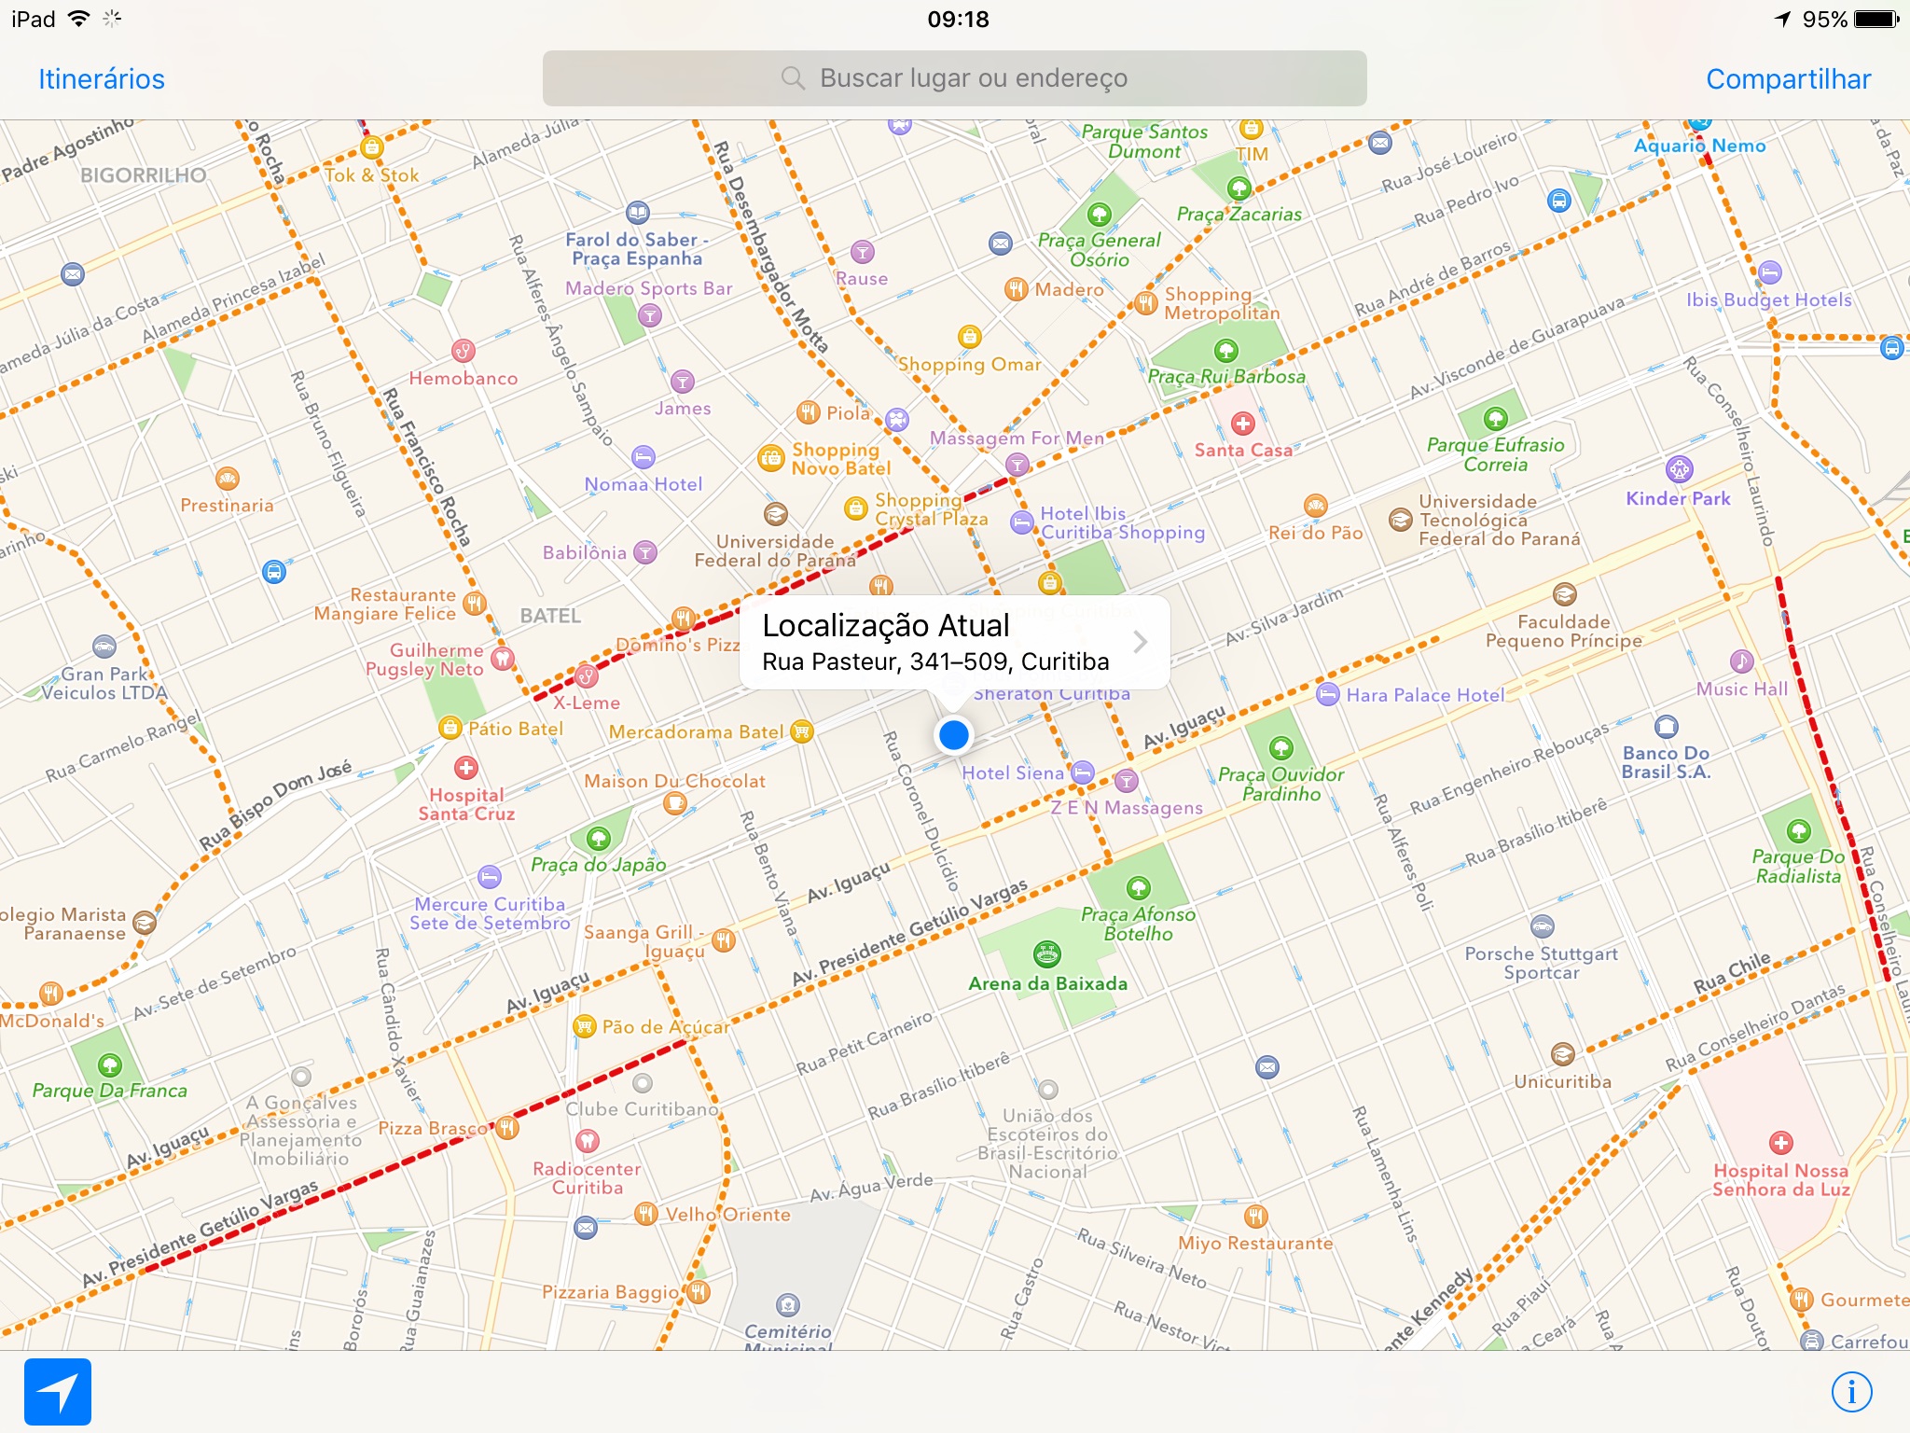1910x1433 pixels.
Task: Select the Pão de Açúcar grocery pin
Action: [x=584, y=1026]
